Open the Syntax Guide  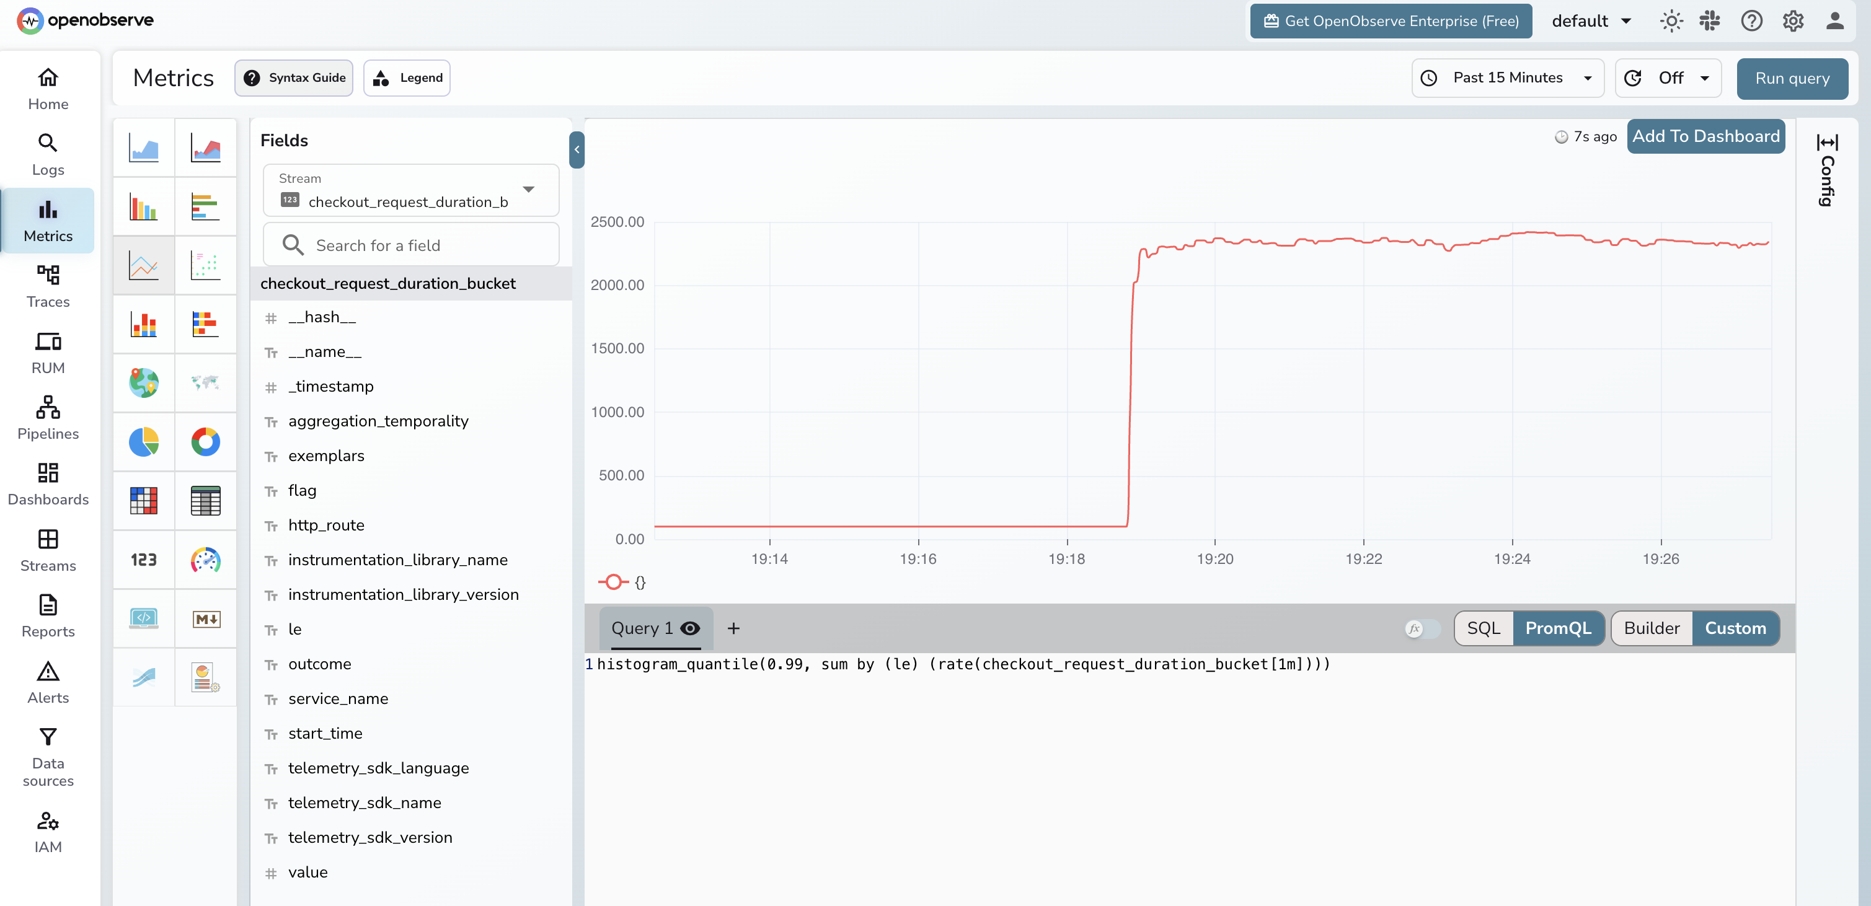tap(293, 77)
